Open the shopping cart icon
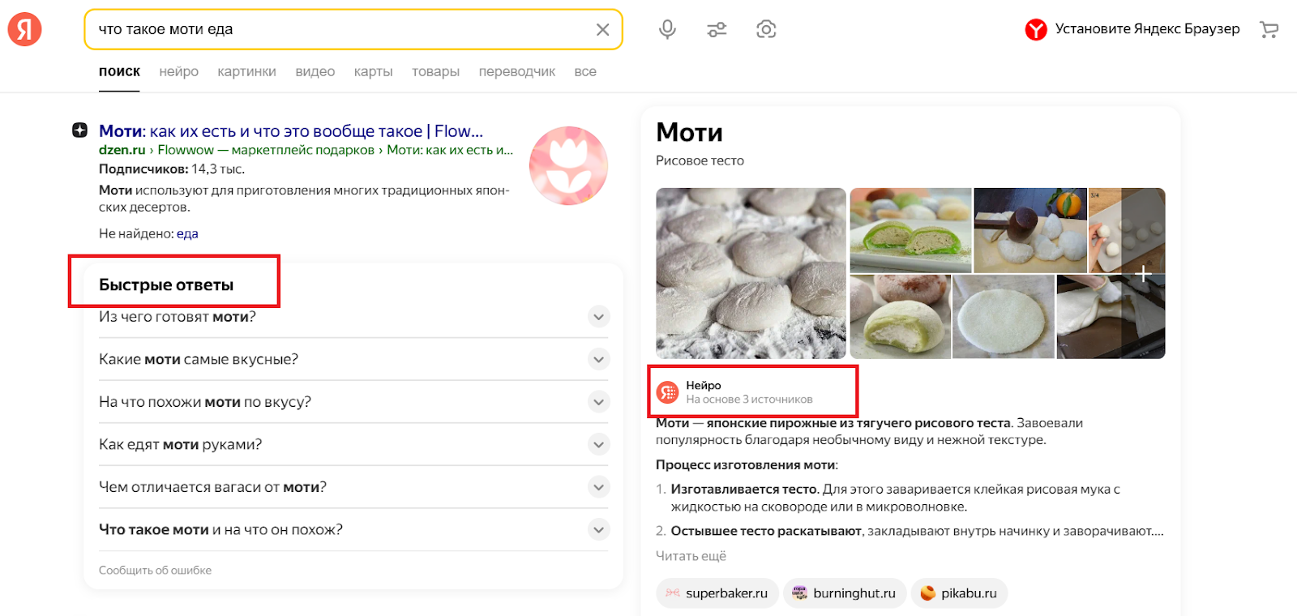Screen dimensions: 1297x616 (x=1269, y=30)
